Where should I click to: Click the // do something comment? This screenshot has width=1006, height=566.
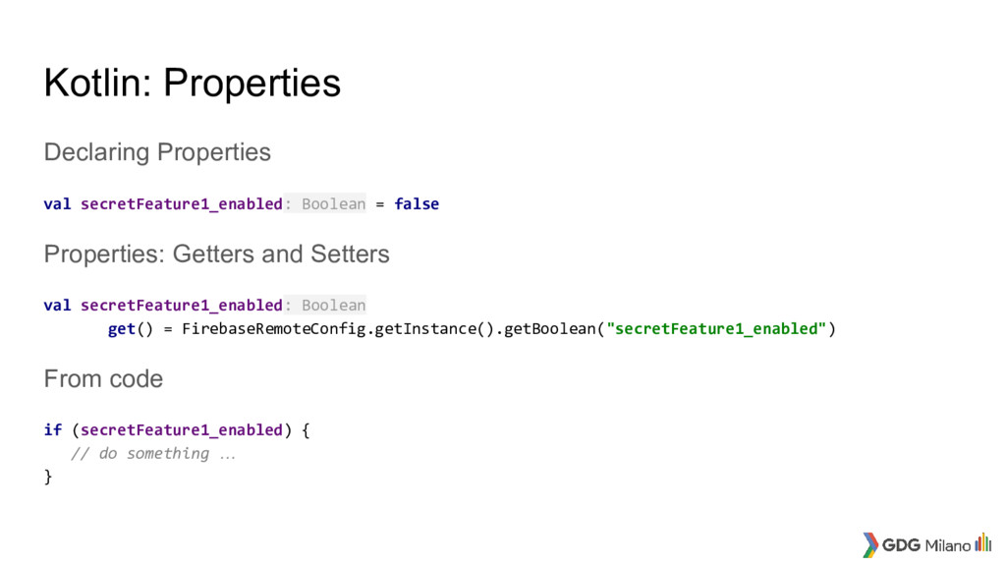(153, 454)
